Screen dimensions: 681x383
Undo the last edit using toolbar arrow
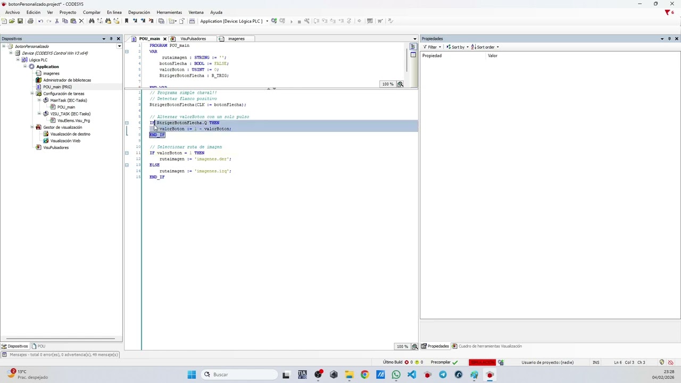coord(40,21)
